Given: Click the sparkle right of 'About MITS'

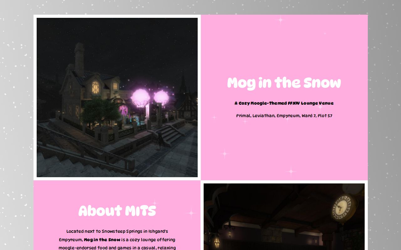Looking at the screenshot, I should (x=191, y=213).
